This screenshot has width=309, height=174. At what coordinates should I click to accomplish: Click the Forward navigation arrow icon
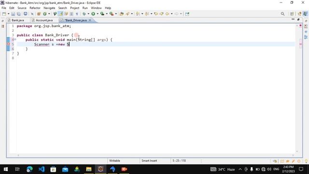coord(176,14)
